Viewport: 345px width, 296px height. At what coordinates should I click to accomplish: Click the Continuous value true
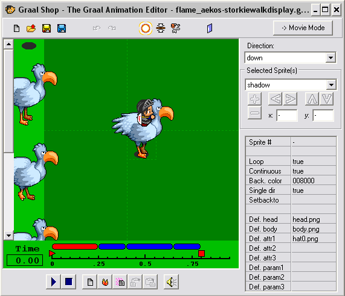pyautogui.click(x=314, y=171)
